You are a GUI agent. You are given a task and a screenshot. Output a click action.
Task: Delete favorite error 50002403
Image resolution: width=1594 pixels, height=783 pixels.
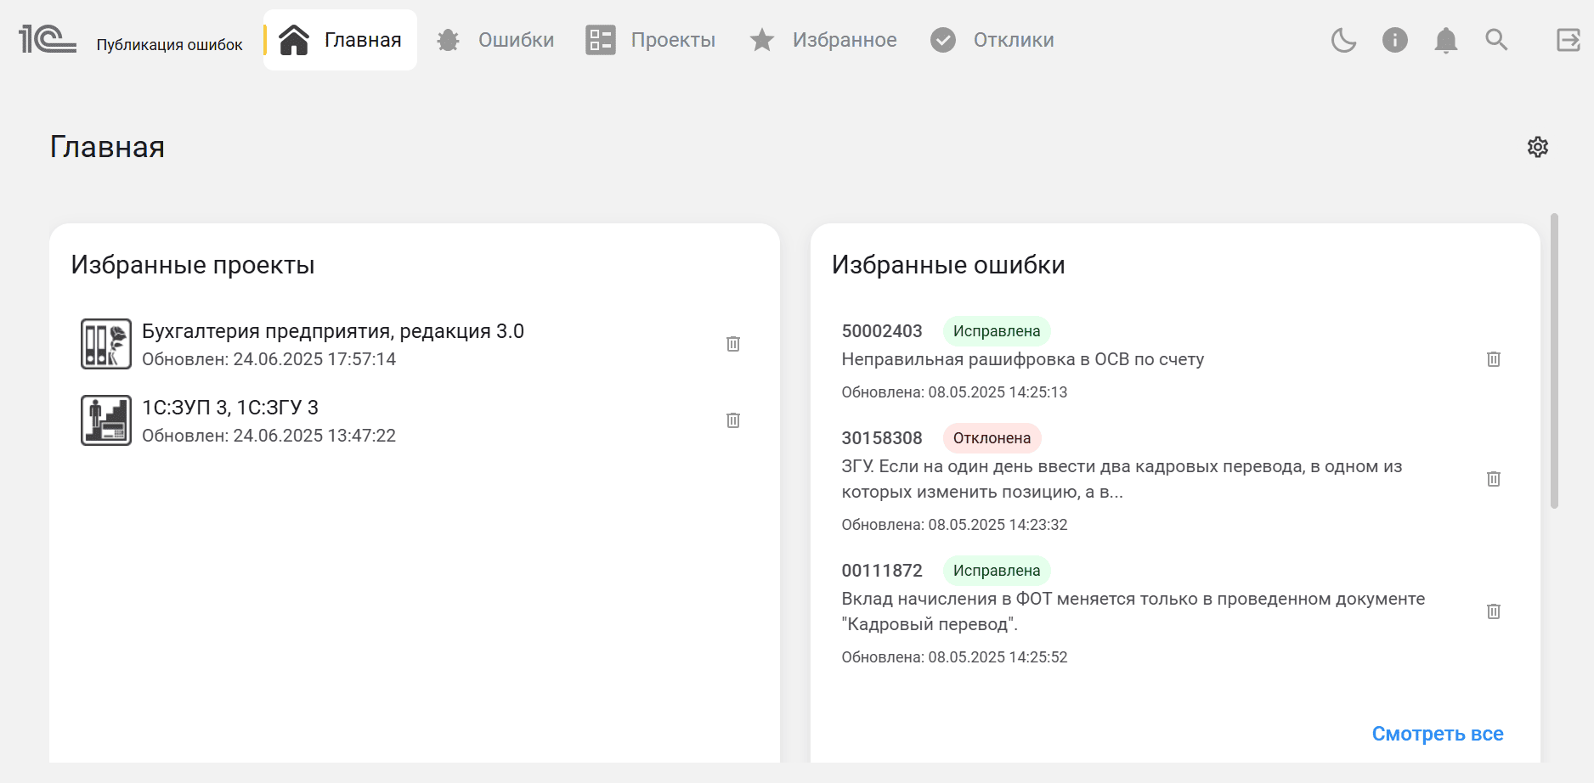coord(1494,359)
